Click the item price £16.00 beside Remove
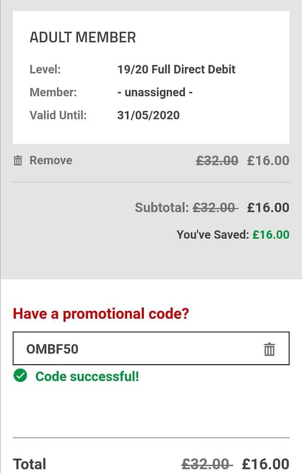Viewport: 302px width, 473px height. [268, 161]
